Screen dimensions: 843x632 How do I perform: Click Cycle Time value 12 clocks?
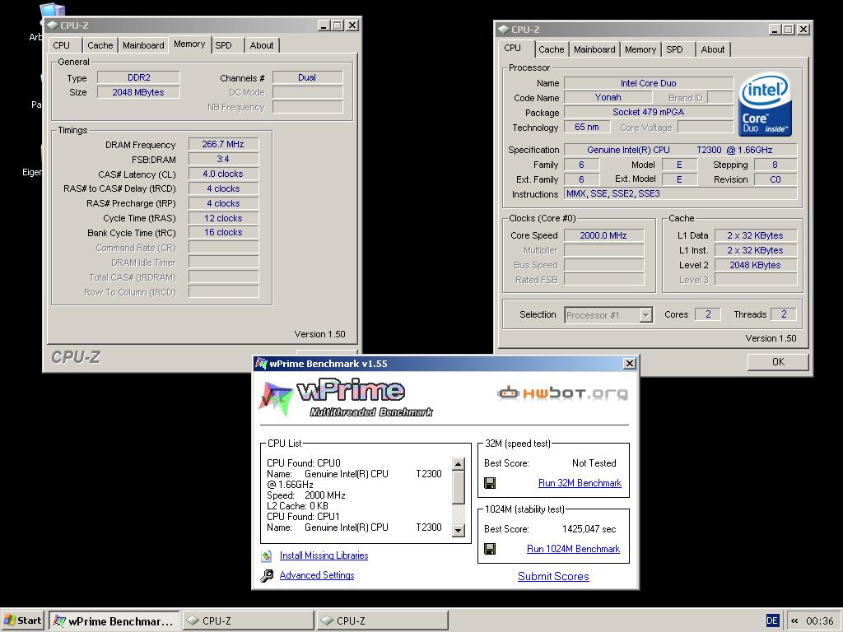[x=223, y=218]
